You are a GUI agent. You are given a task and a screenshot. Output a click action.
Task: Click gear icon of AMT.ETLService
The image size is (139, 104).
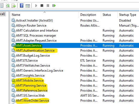[x=13, y=60]
